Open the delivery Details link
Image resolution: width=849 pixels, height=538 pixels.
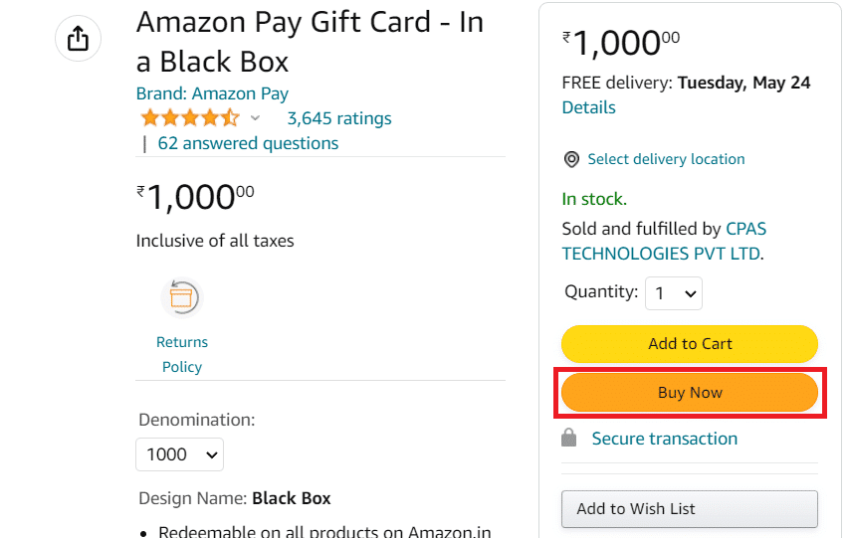click(588, 107)
